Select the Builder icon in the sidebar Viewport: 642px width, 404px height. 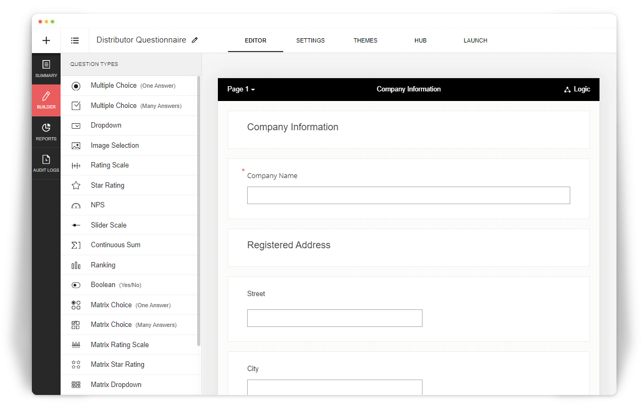[46, 100]
